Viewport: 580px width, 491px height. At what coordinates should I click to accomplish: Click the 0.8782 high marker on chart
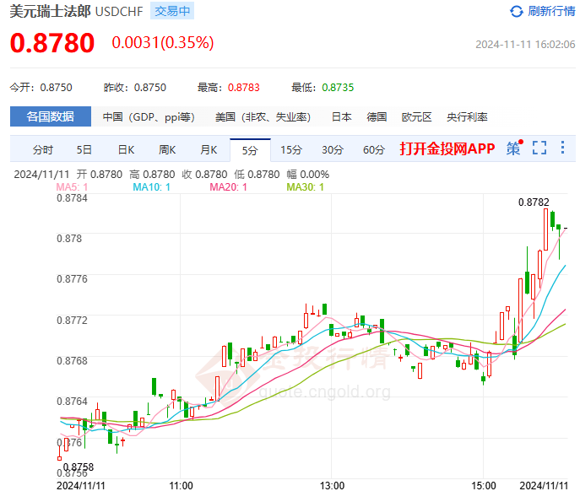[534, 202]
